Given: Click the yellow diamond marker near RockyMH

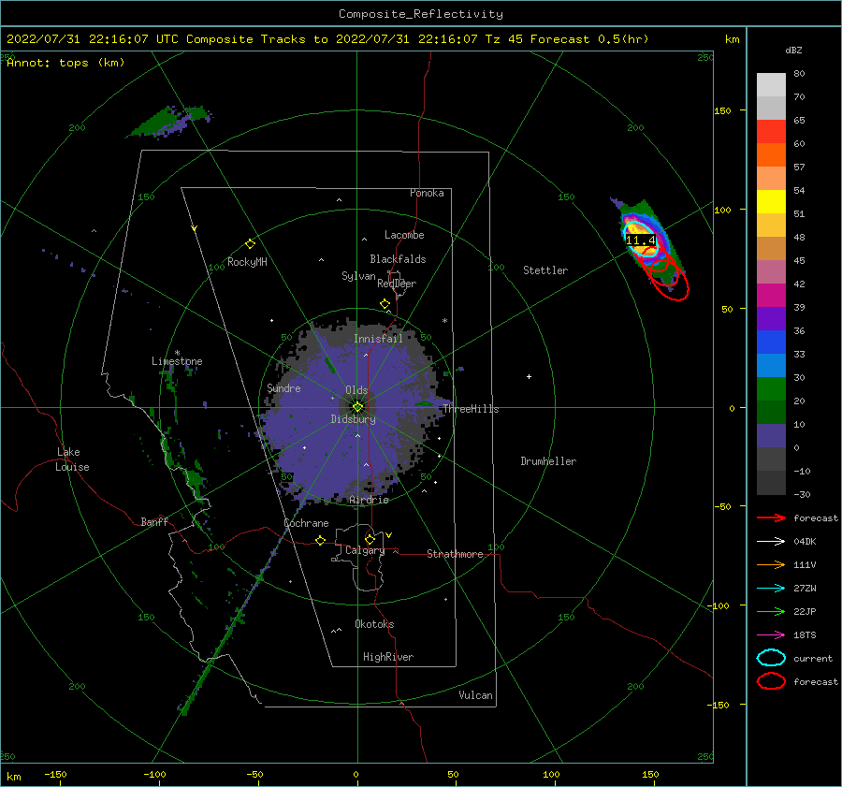Looking at the screenshot, I should pos(250,244).
